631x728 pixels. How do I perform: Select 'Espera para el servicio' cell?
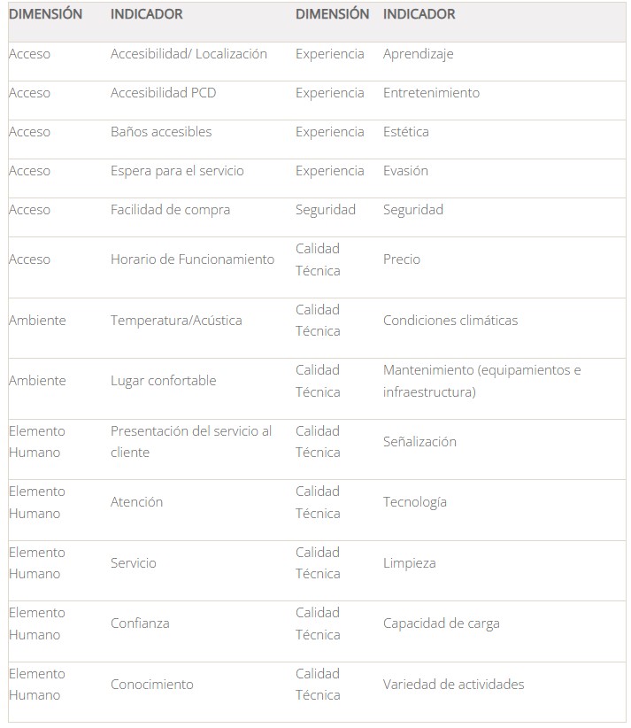[177, 171]
